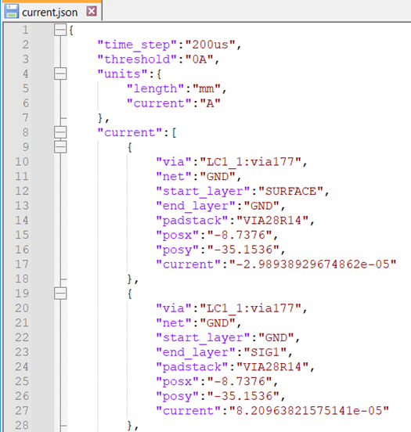Image resolution: width=411 pixels, height=432 pixels.
Task: Collapse the first via object fold on line 9
Action: click(60, 147)
